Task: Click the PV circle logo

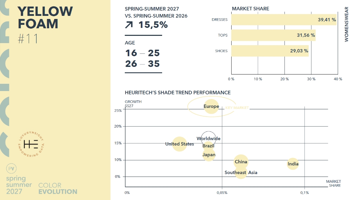Action: (x=11, y=169)
